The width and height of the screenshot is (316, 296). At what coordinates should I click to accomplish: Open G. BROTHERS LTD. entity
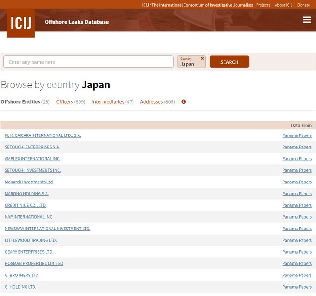click(x=22, y=275)
